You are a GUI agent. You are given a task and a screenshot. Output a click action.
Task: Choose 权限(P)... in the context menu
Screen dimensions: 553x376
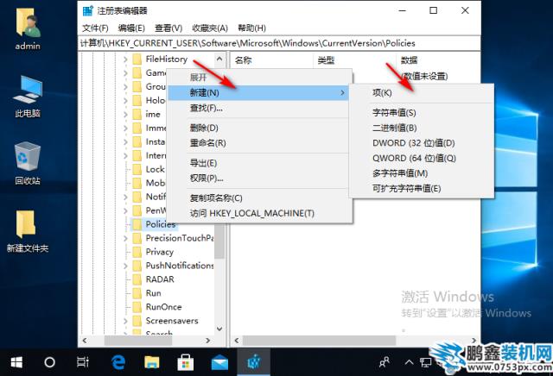coord(258,179)
